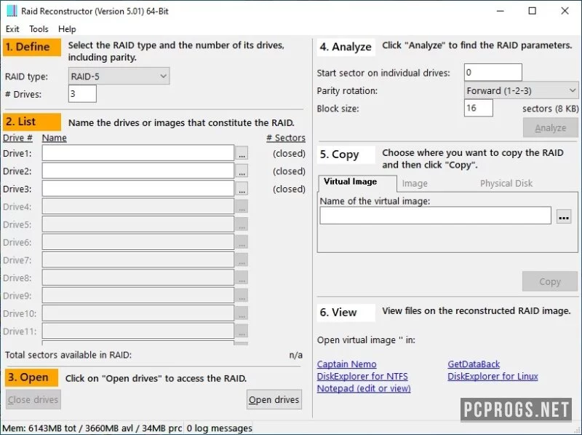This screenshot has height=435, width=582.
Task: Switch to the Physical Disk tab
Action: point(506,184)
